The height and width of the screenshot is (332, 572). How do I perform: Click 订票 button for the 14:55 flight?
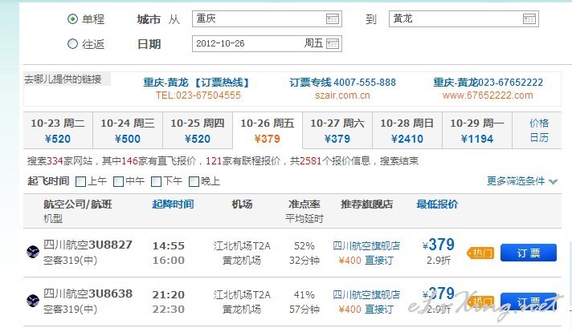coord(529,253)
